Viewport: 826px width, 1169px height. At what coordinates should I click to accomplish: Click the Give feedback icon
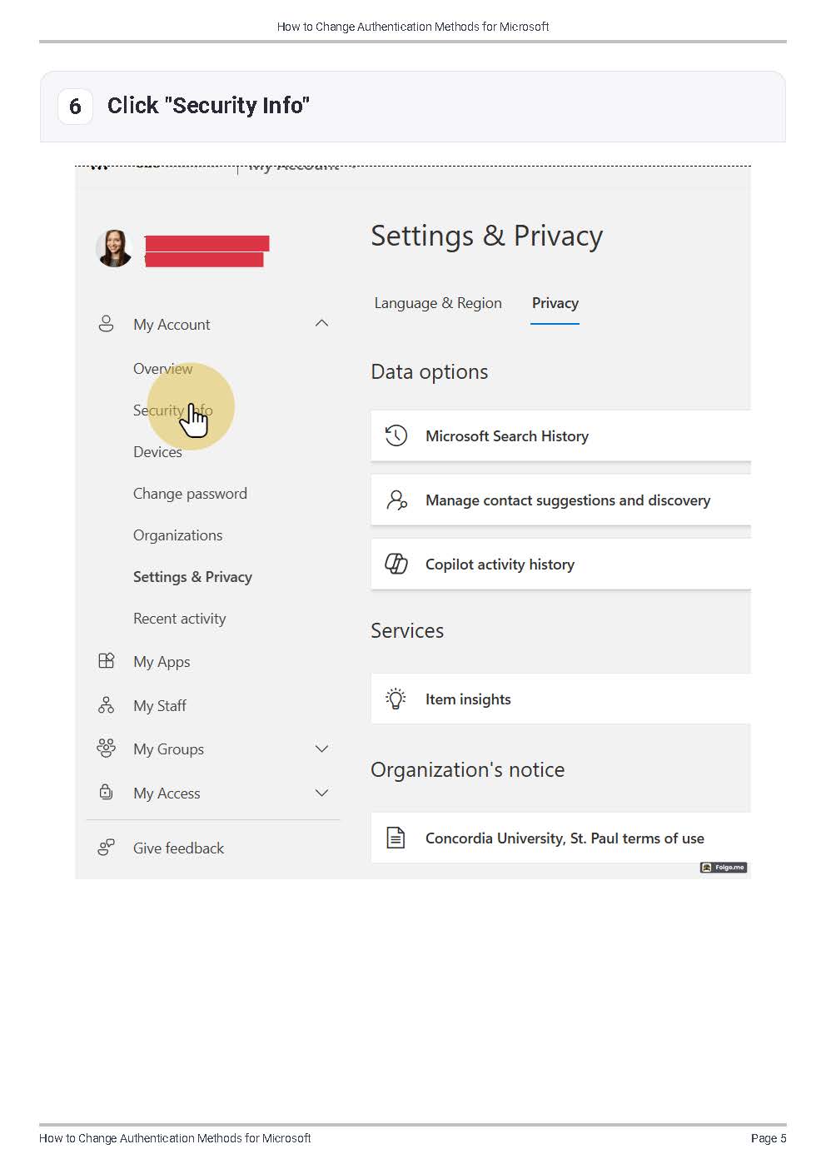tap(106, 848)
